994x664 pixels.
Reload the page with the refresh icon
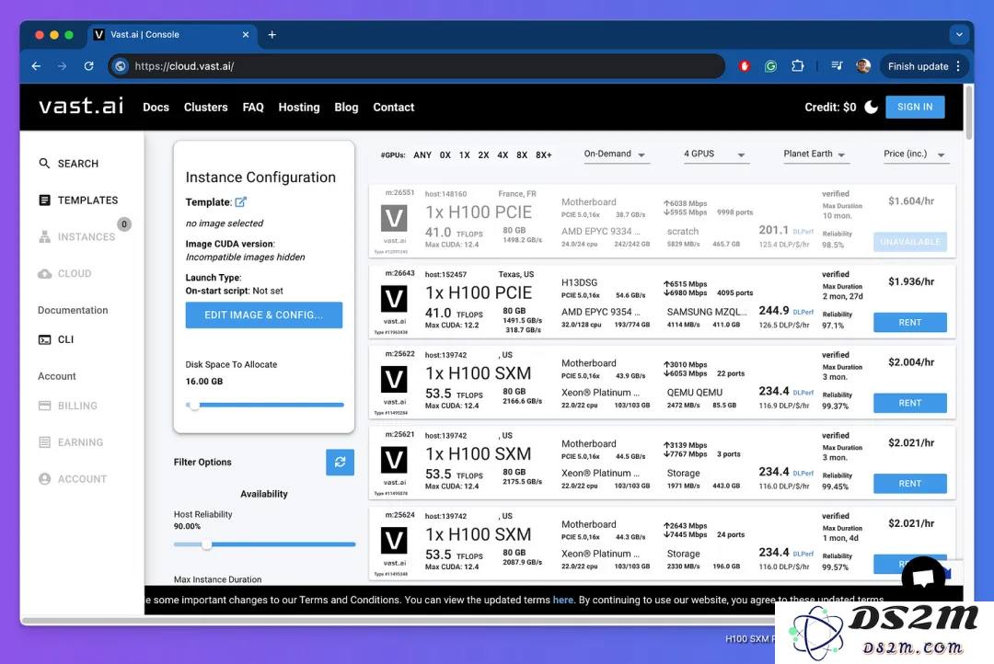click(x=88, y=66)
